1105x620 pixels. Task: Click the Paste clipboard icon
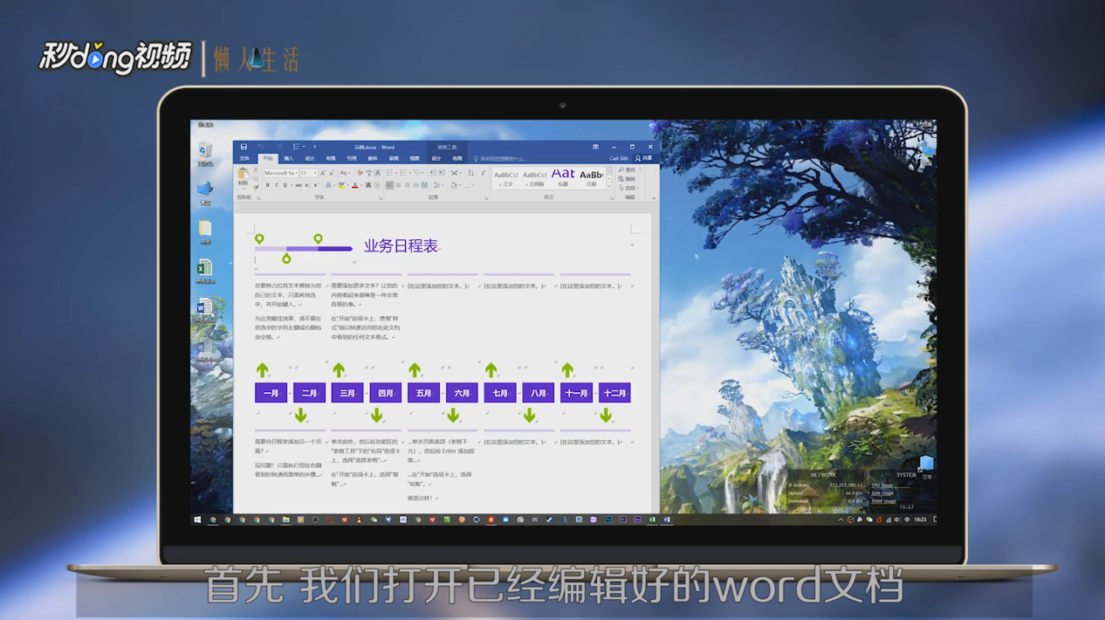point(243,173)
